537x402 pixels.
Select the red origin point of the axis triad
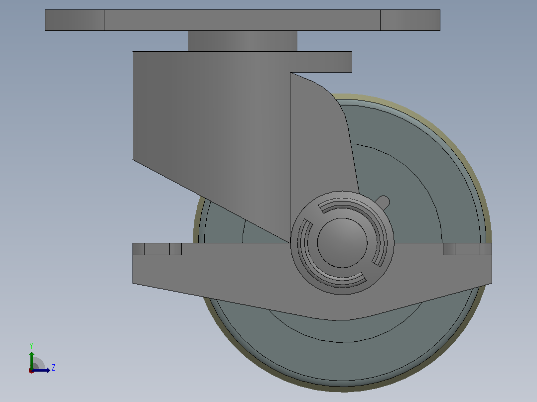[31, 371]
